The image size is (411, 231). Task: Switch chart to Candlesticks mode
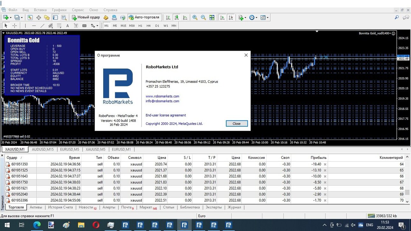click(176, 18)
